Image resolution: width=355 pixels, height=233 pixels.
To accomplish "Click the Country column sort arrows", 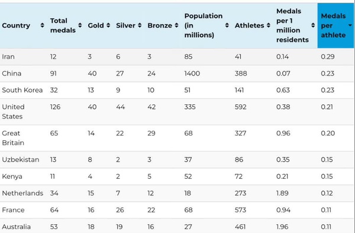I will [43, 25].
